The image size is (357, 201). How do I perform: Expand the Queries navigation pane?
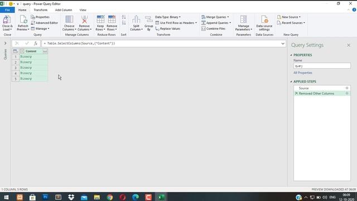click(5, 43)
